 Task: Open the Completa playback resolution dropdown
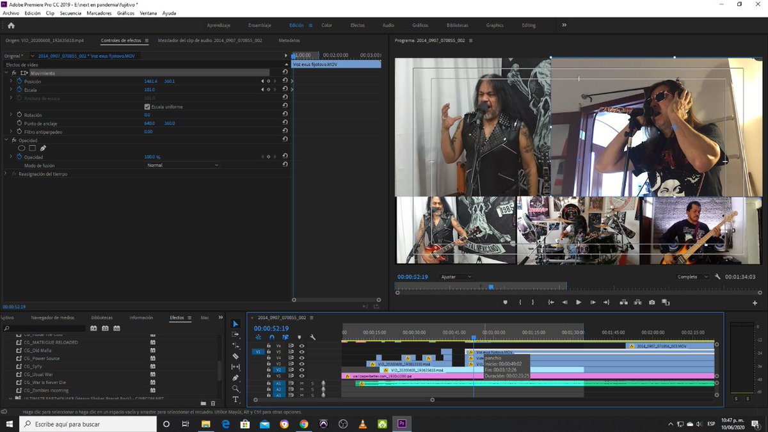(x=693, y=276)
